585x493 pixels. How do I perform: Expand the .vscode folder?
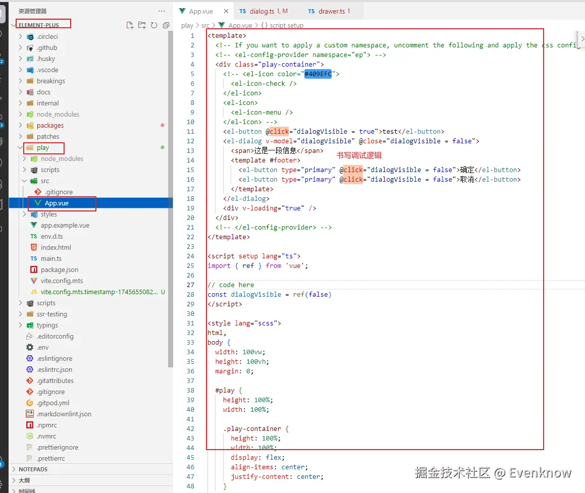(21, 70)
